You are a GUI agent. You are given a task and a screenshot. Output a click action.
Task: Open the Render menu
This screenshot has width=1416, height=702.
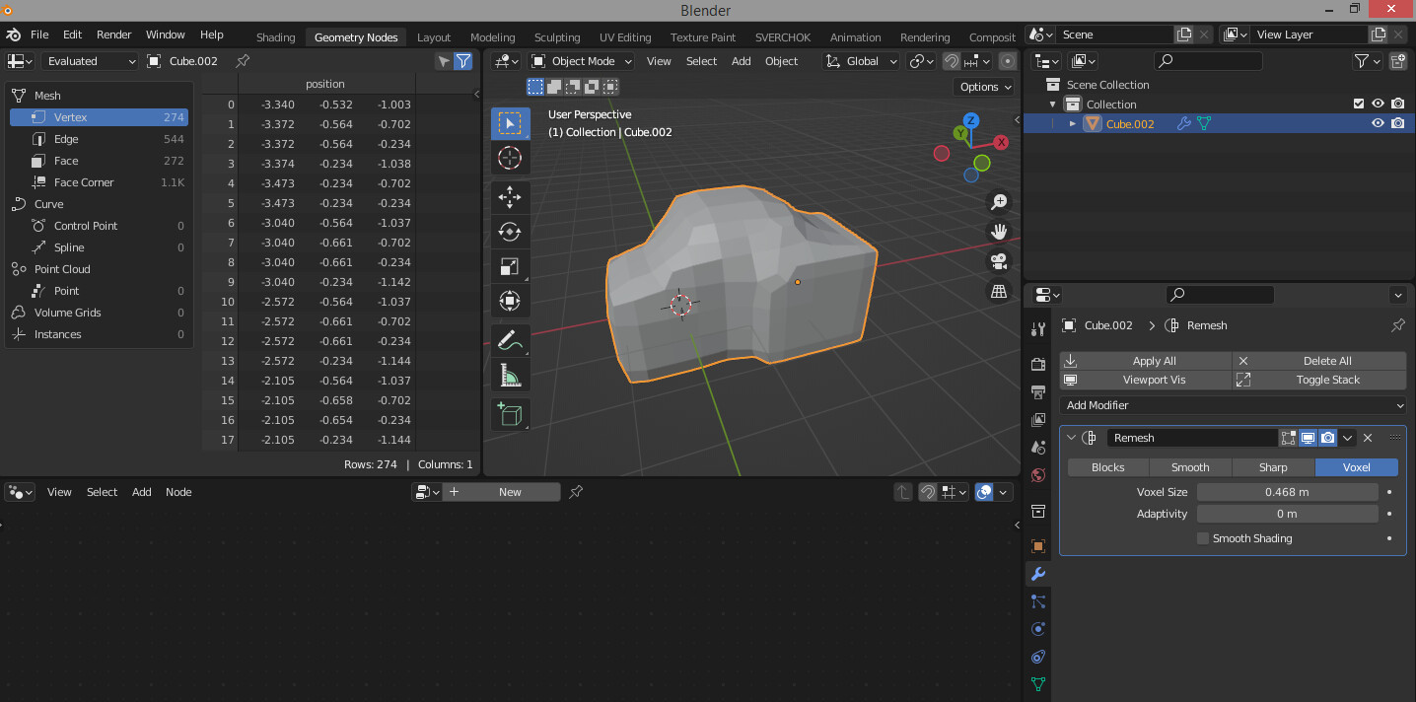tap(113, 35)
